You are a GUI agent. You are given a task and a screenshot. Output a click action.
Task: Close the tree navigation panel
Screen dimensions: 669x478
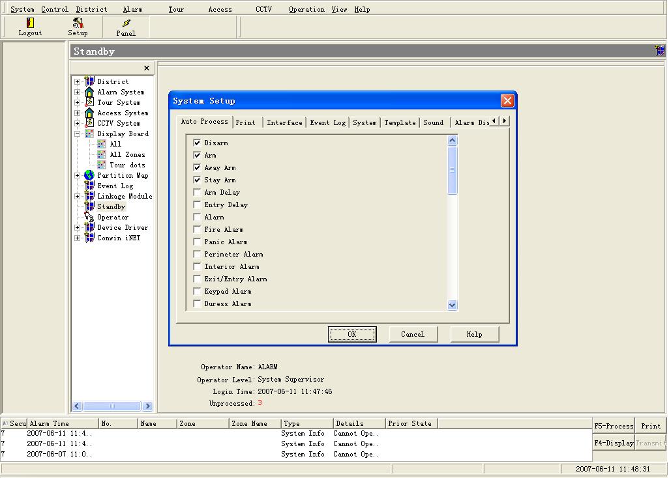[146, 68]
